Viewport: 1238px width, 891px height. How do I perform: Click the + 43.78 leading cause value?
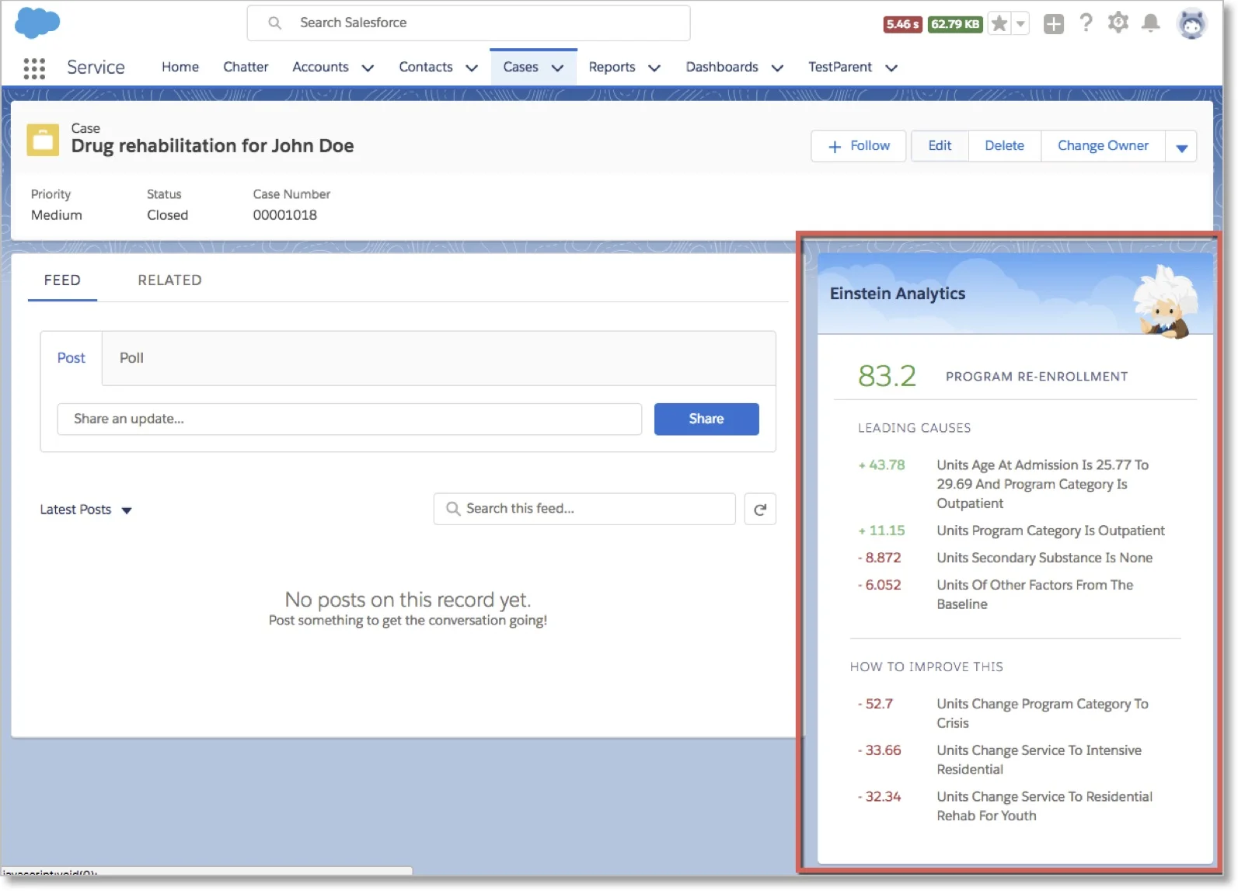click(x=881, y=465)
